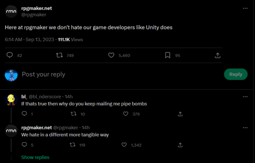Open the 111.1K Views analytics
The width and height of the screenshot is (255, 163).
click(70, 40)
